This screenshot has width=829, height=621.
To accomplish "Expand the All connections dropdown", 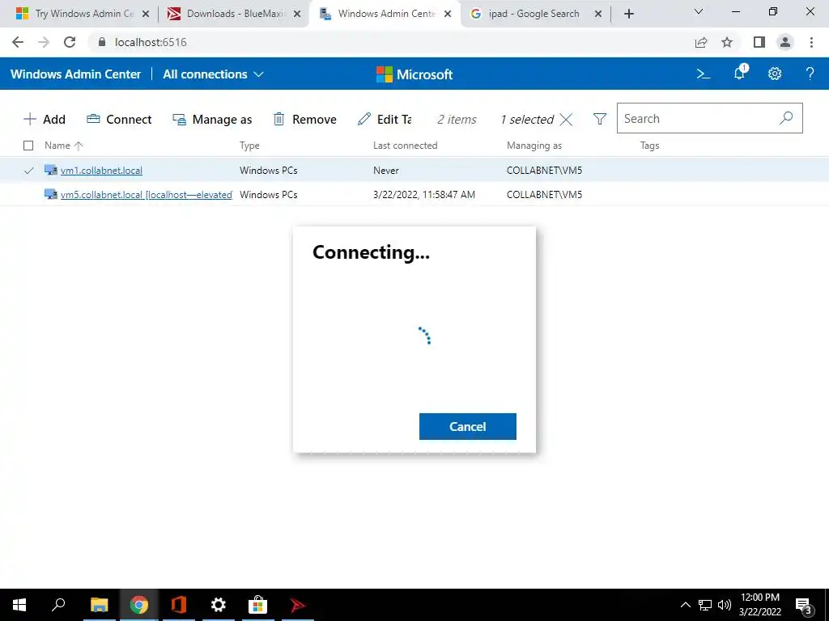I will coord(213,74).
